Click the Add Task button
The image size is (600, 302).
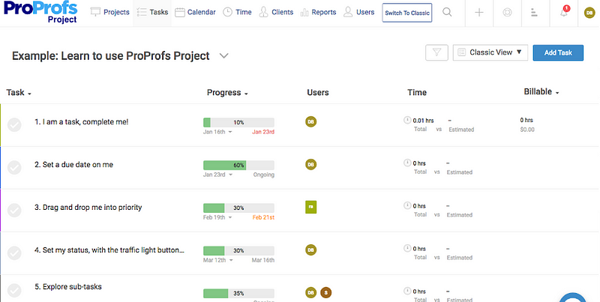pyautogui.click(x=558, y=52)
